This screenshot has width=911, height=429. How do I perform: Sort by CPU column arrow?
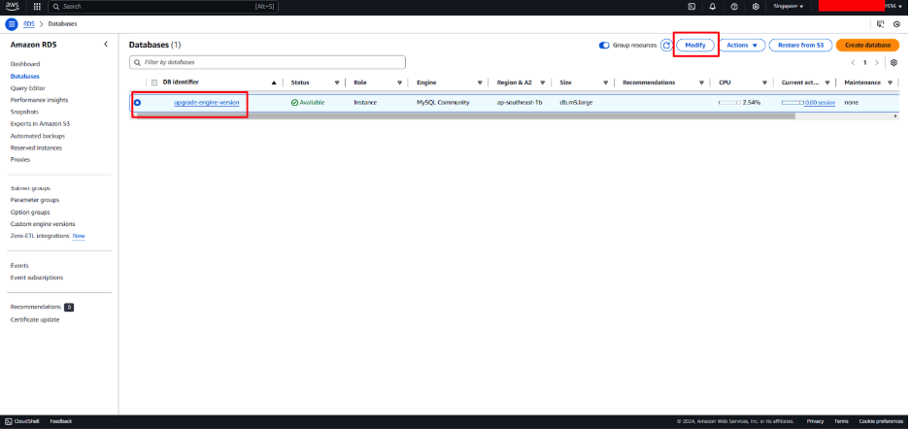764,83
